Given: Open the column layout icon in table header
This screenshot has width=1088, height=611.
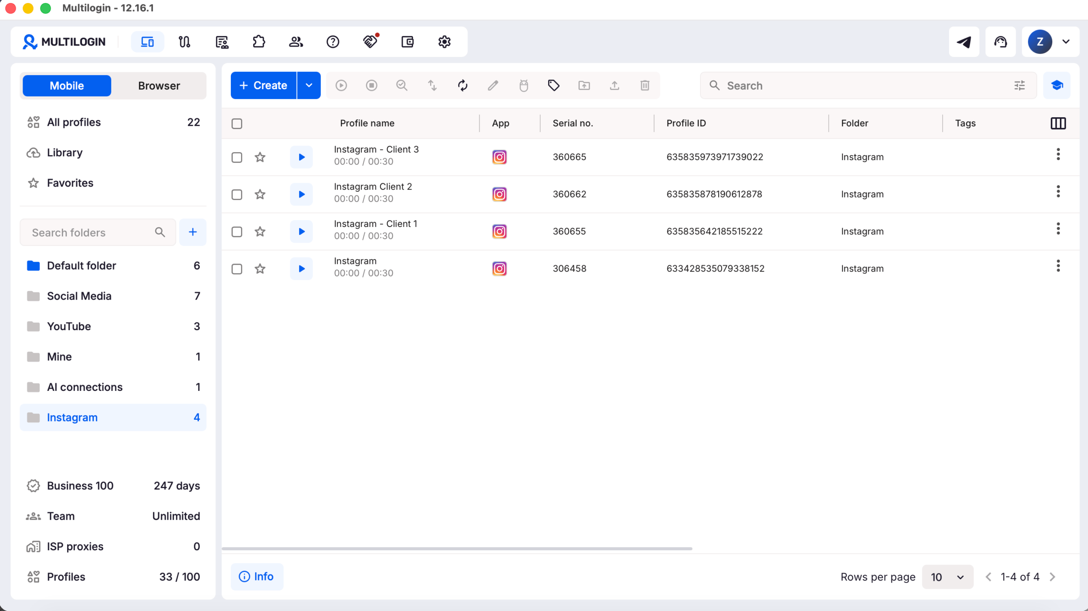Looking at the screenshot, I should tap(1058, 123).
